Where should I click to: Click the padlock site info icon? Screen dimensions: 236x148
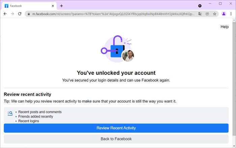[x=29, y=14]
